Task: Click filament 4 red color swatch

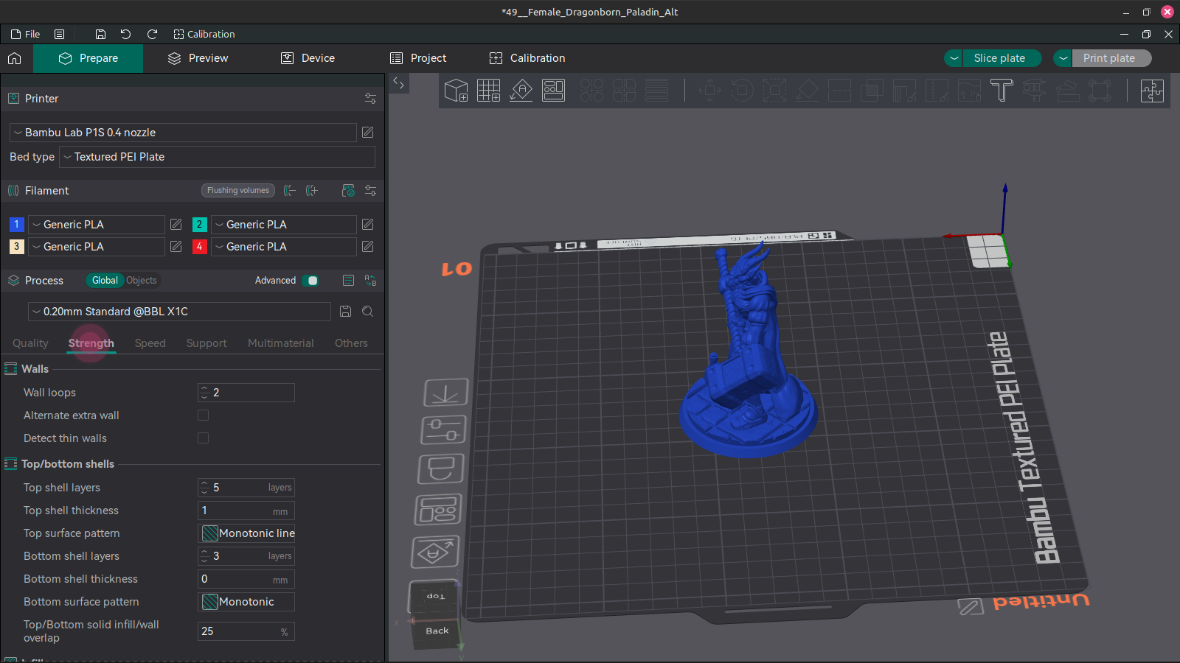Action: click(199, 247)
